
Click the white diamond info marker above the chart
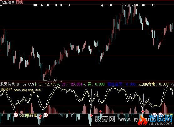(42, 5)
